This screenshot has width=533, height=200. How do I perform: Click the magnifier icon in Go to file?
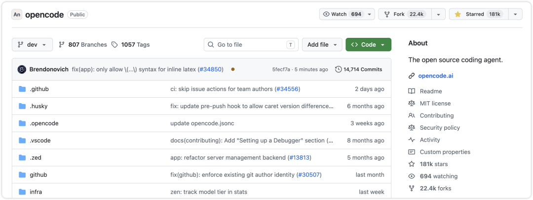tap(211, 45)
